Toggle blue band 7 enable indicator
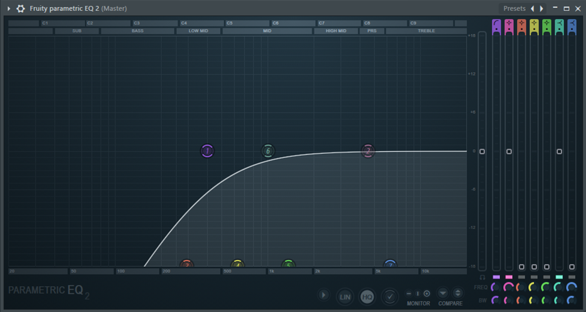The image size is (586, 312). point(572,277)
